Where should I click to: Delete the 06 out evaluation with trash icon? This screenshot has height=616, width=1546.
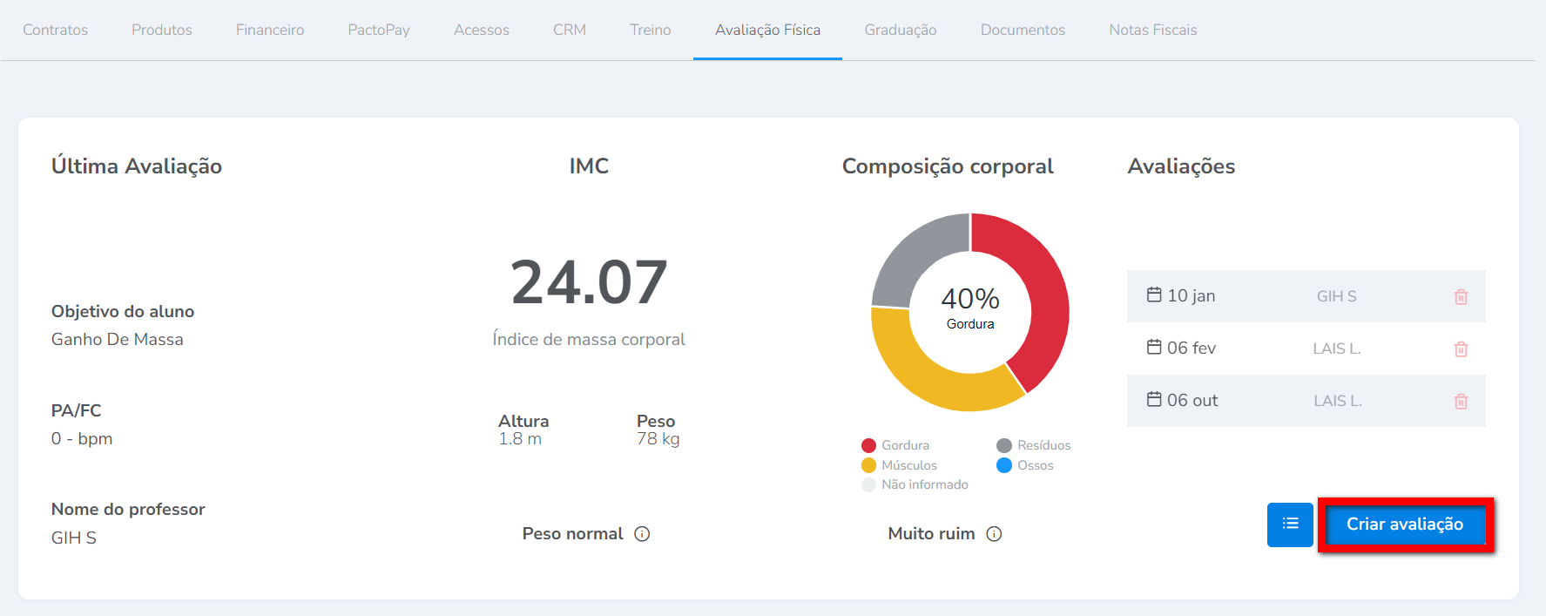coord(1461,401)
